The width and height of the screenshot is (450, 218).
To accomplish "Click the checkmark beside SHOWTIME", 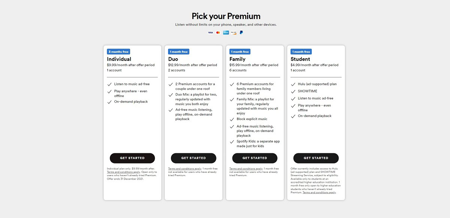I will click(x=293, y=92).
